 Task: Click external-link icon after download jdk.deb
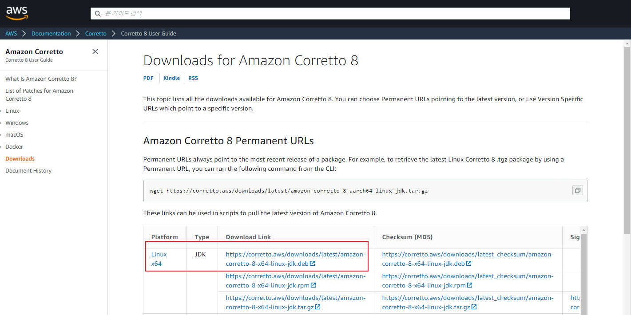click(x=313, y=264)
